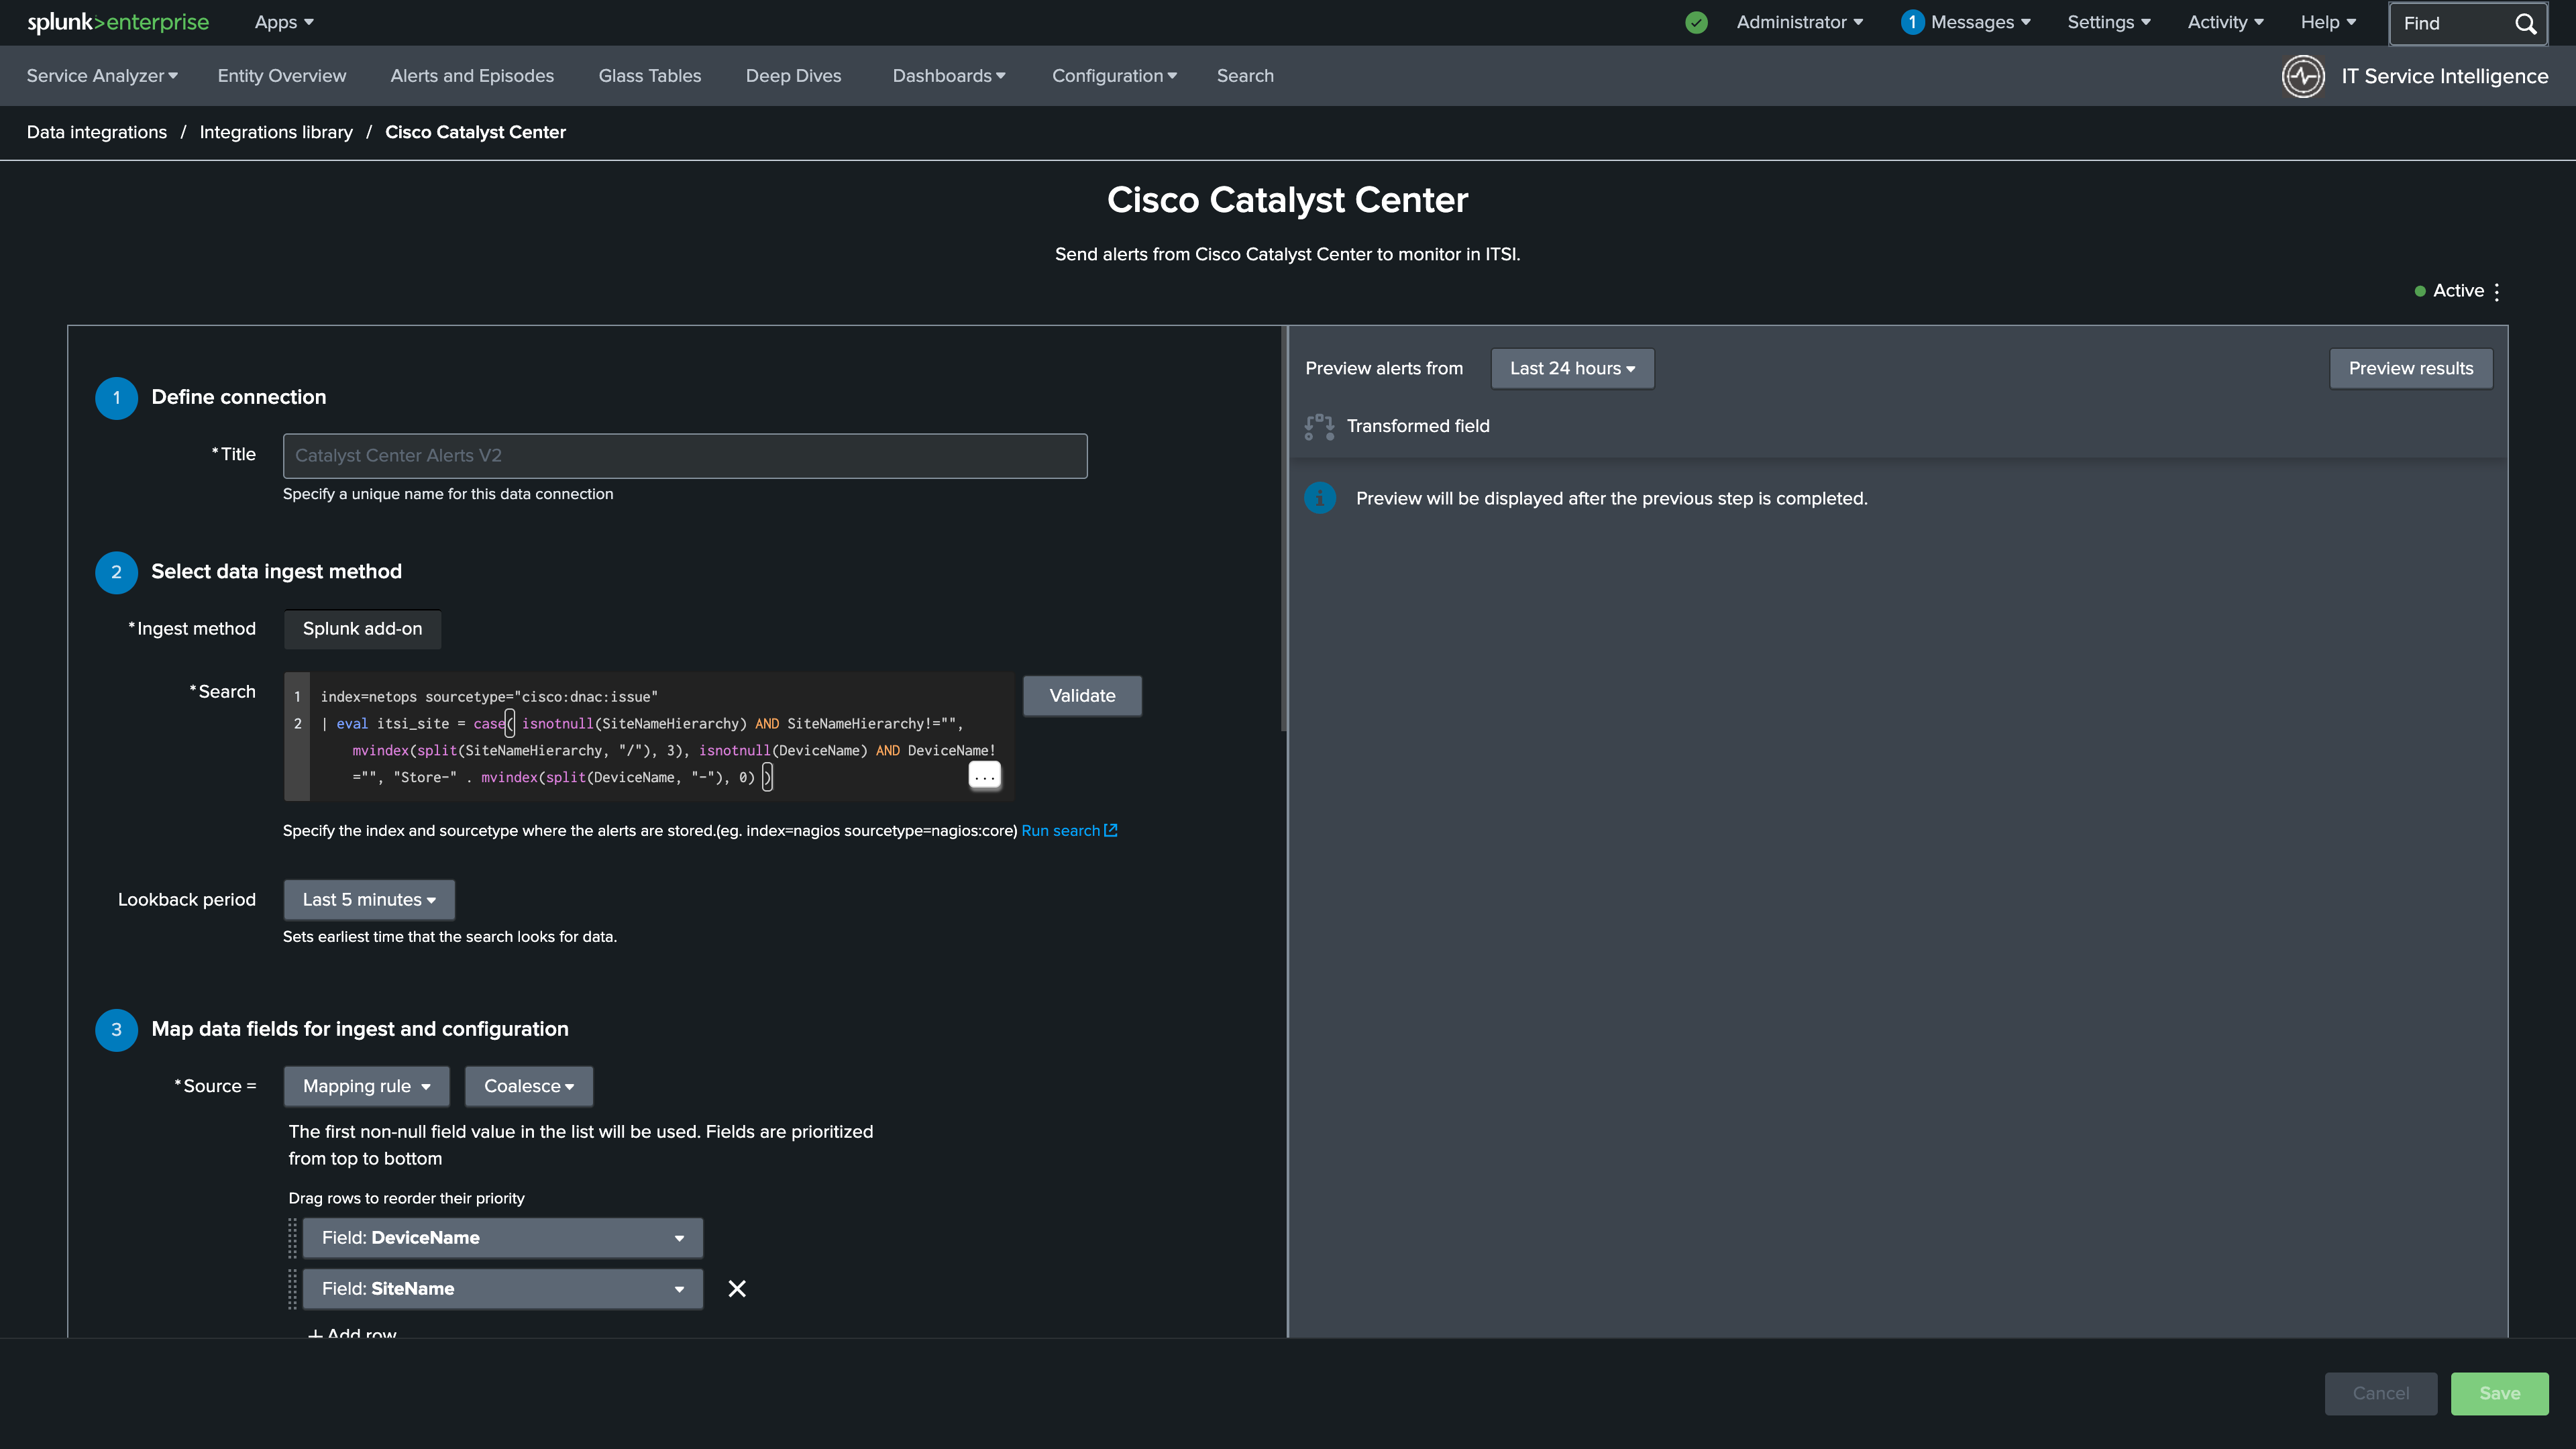Remove the SiteName field row with X

click(737, 1289)
